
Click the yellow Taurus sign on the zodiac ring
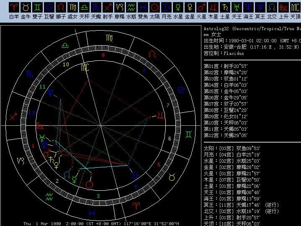click(x=172, y=177)
